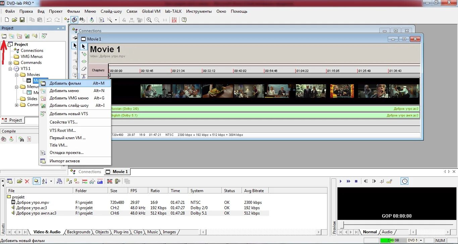
Task: Choose Добавить фильм in context menu
Action: click(75, 83)
